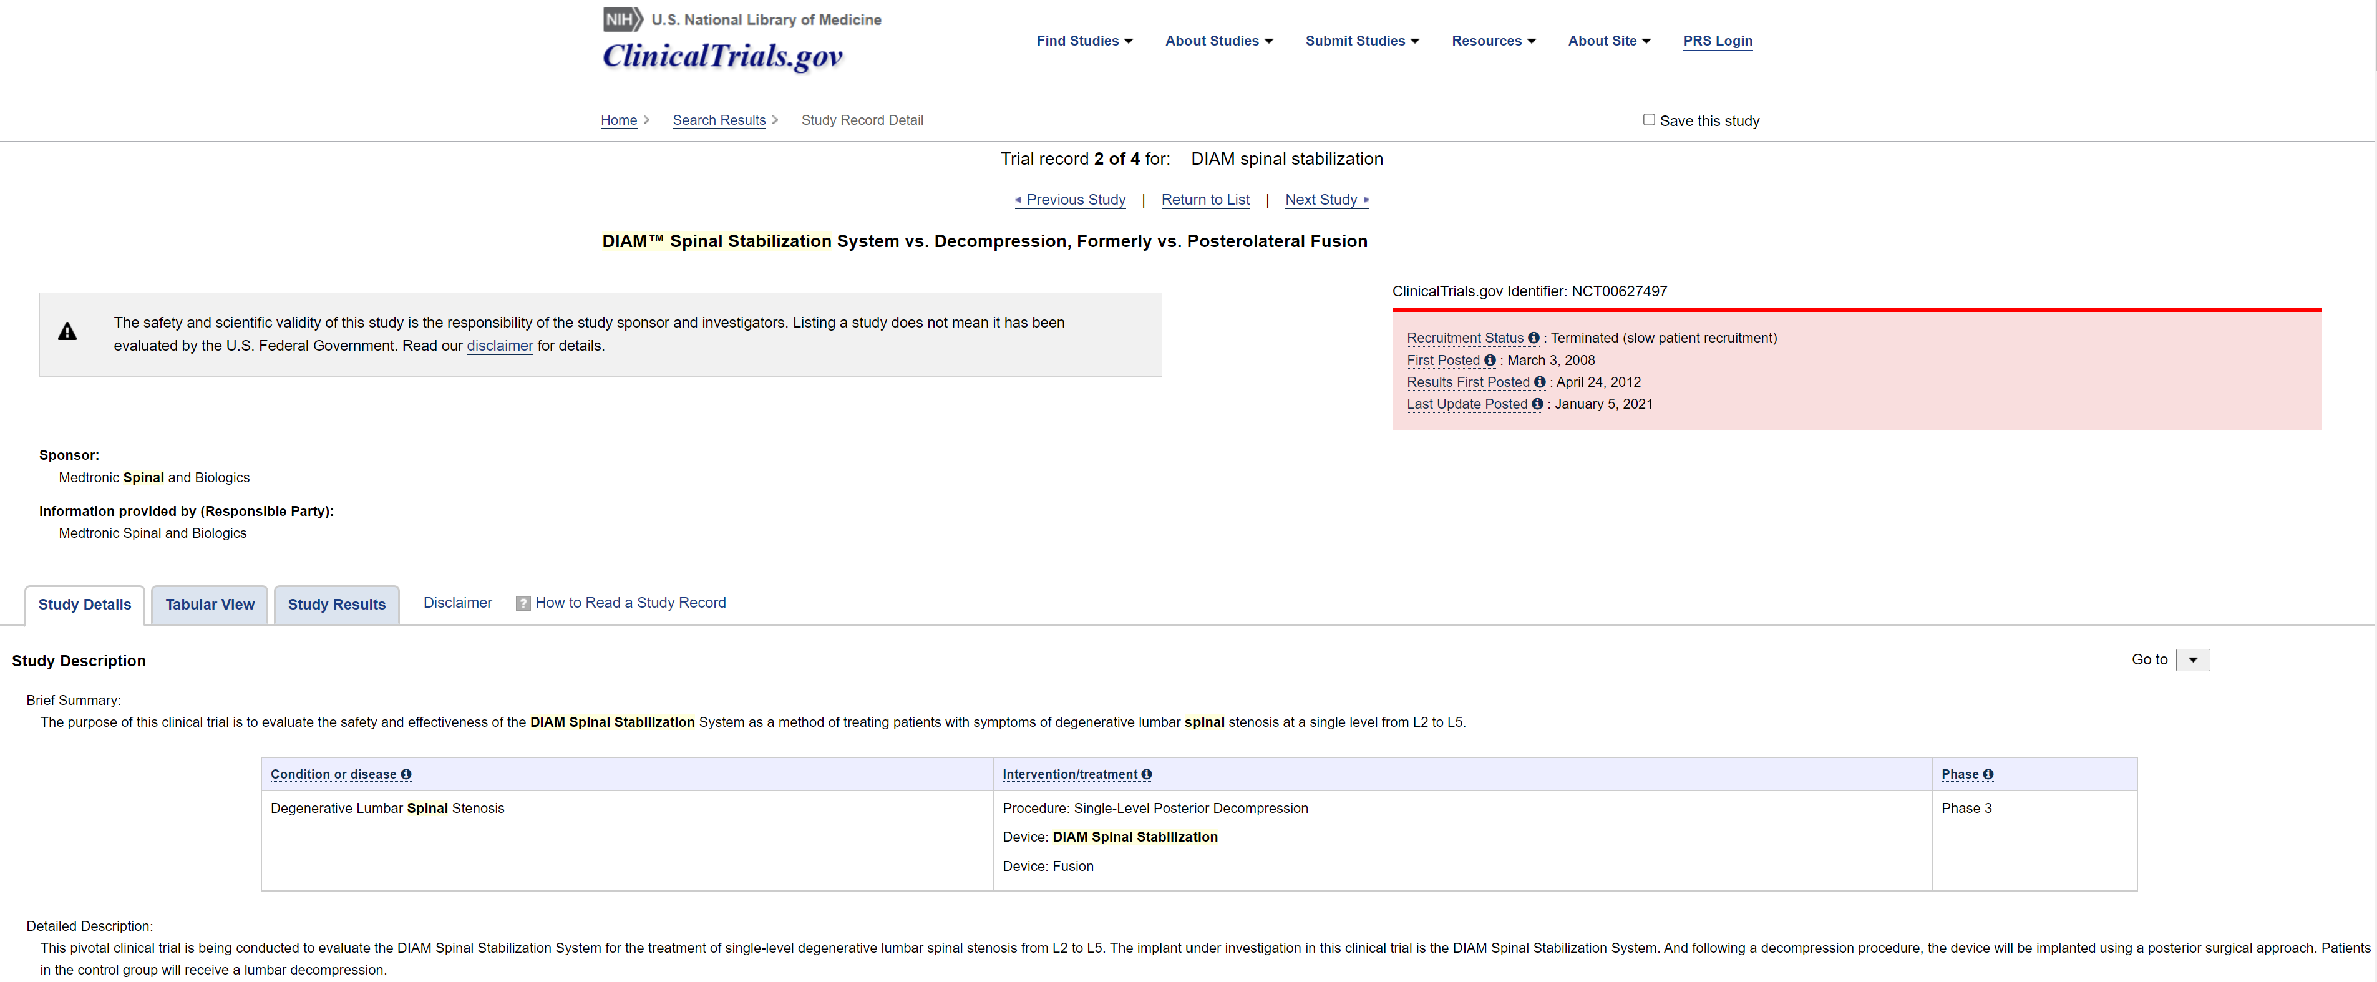Expand the Submit Studies menu
The height and width of the screenshot is (982, 2377).
coord(1362,41)
